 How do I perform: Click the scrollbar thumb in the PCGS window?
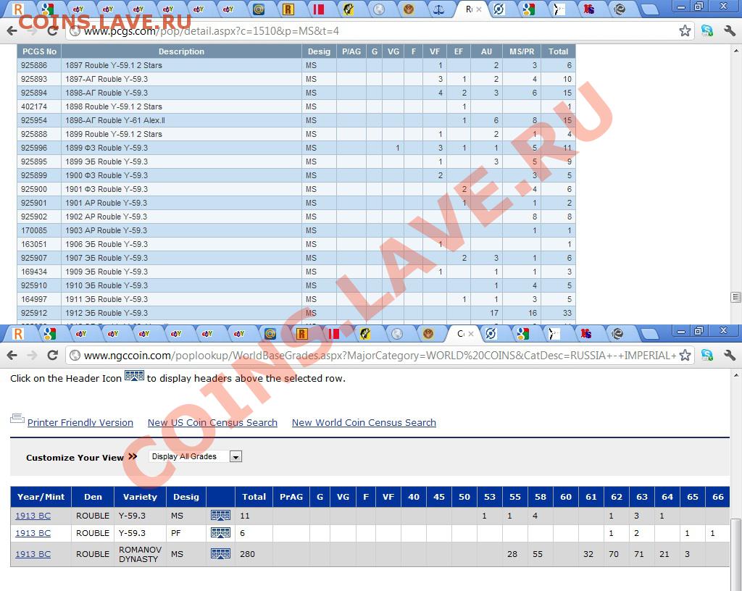tap(736, 297)
